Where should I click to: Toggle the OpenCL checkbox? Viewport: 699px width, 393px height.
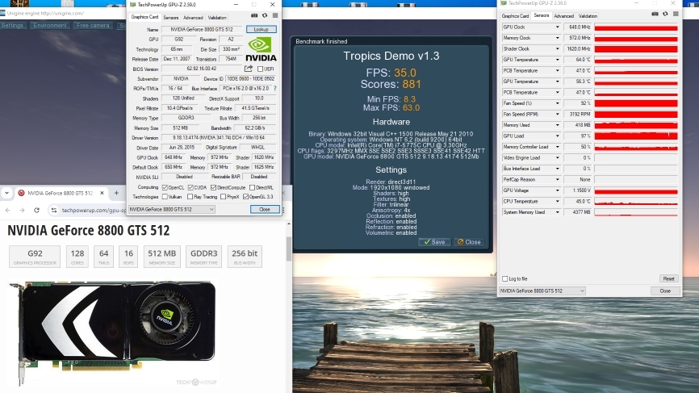(165, 187)
